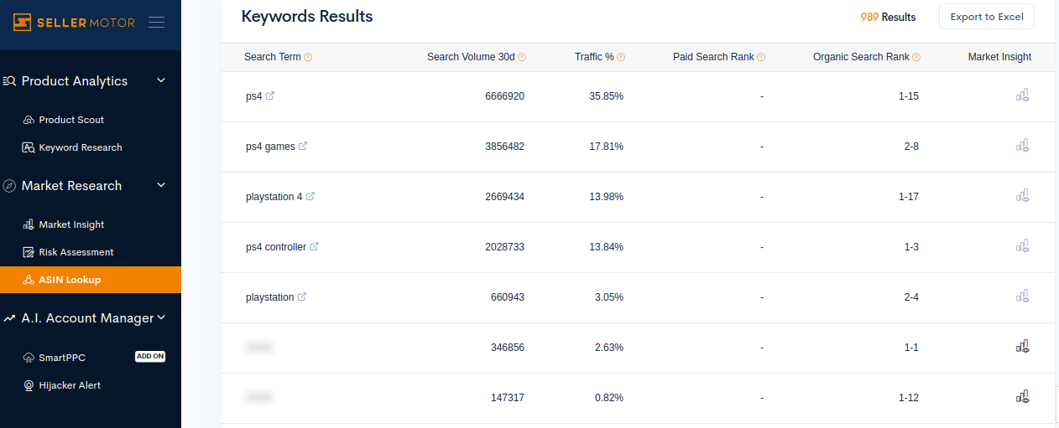Click the ps4 games search term

point(270,147)
